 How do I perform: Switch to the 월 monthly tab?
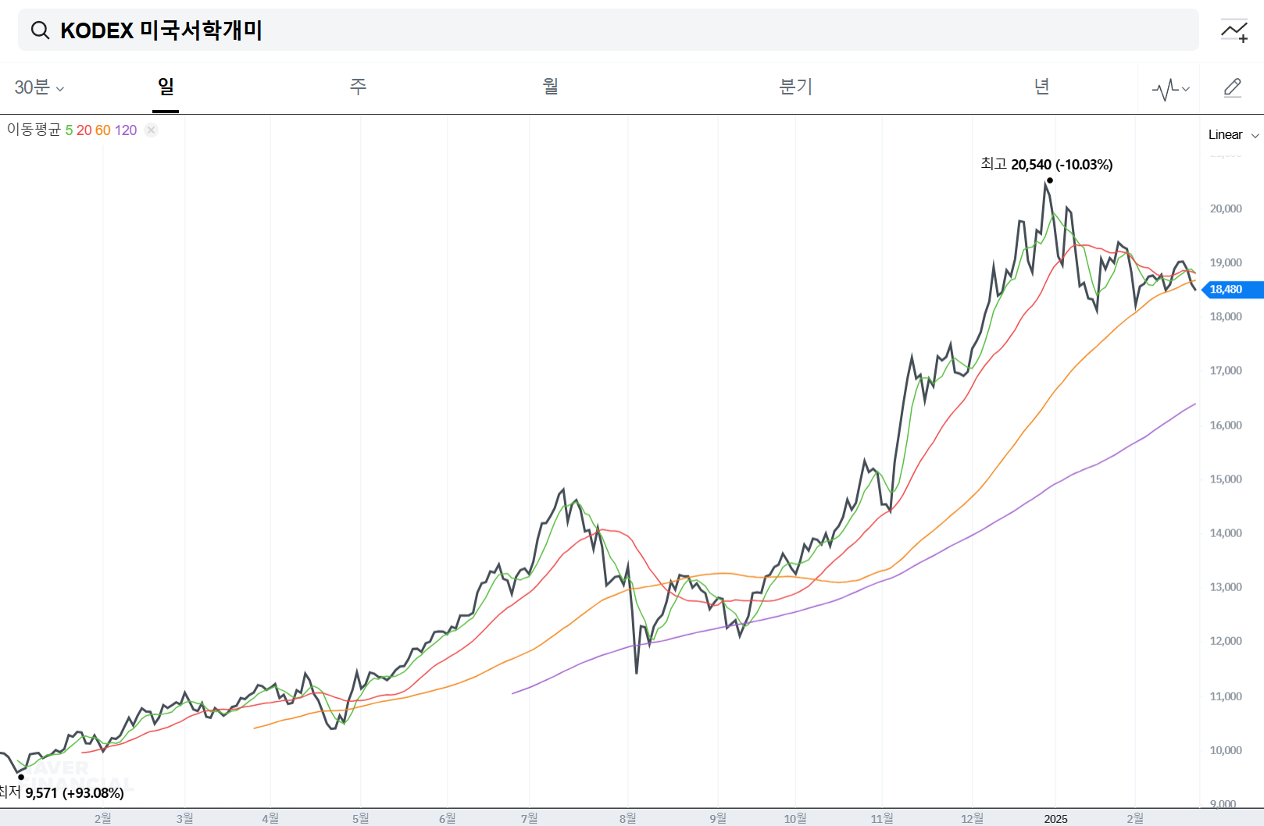point(551,87)
